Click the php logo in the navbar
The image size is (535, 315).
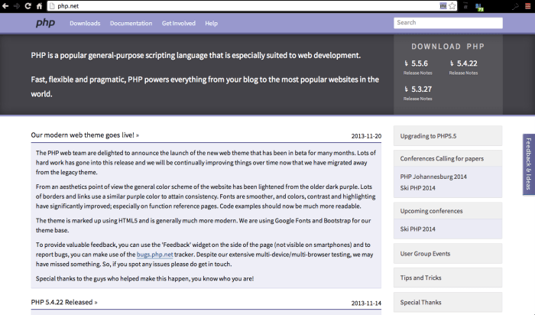(45, 23)
